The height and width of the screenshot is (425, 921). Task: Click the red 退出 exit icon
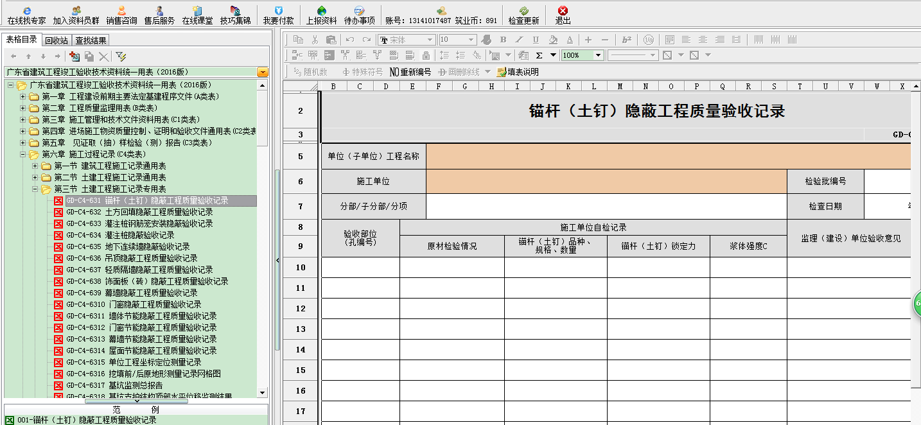click(x=563, y=11)
